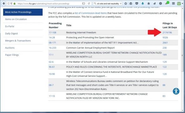
Task: Go back with the browser back arrow
Action: (4, 3)
